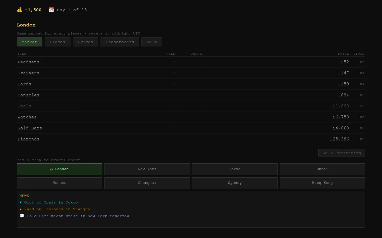This screenshot has width=382, height=238.
Task: Click the money bag cash icon
Action: (x=19, y=10)
